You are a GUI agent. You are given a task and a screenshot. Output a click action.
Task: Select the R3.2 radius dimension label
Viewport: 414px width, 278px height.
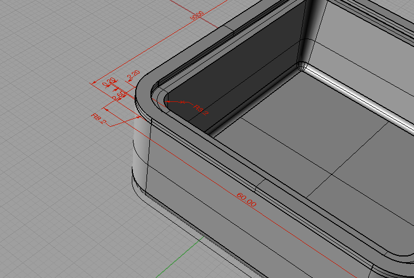click(201, 110)
